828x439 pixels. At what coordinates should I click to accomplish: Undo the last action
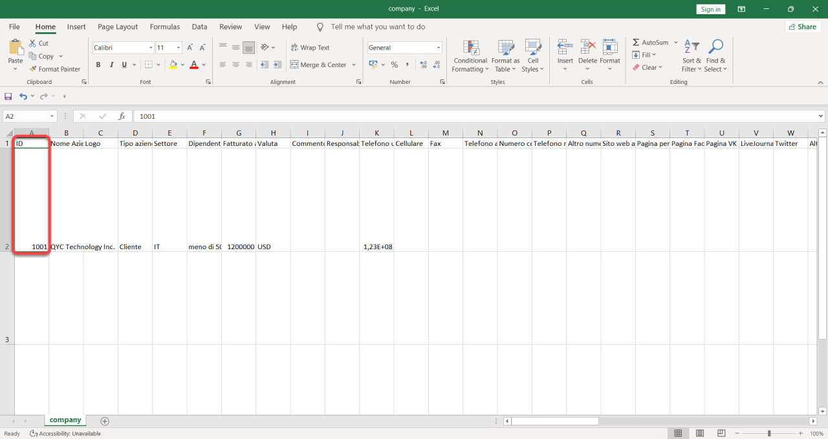(x=23, y=96)
